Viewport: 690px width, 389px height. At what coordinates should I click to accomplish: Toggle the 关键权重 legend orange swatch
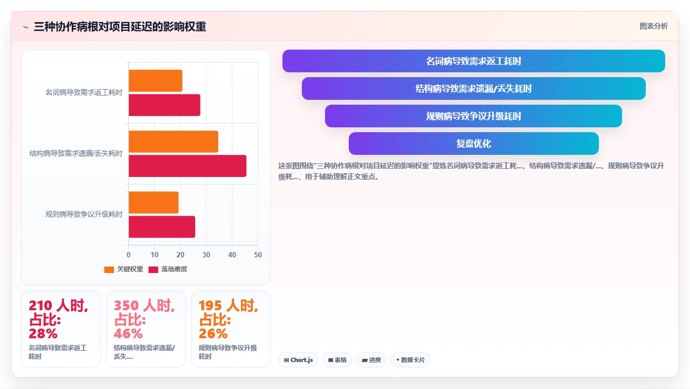coord(109,269)
